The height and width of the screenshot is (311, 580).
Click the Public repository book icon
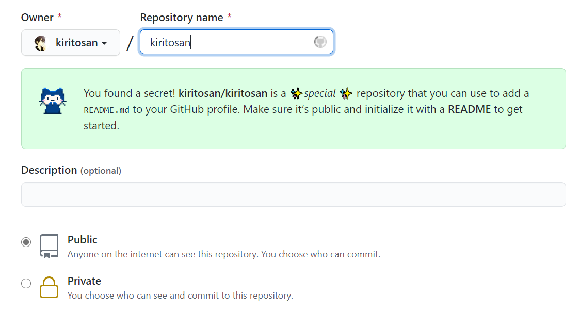point(49,246)
